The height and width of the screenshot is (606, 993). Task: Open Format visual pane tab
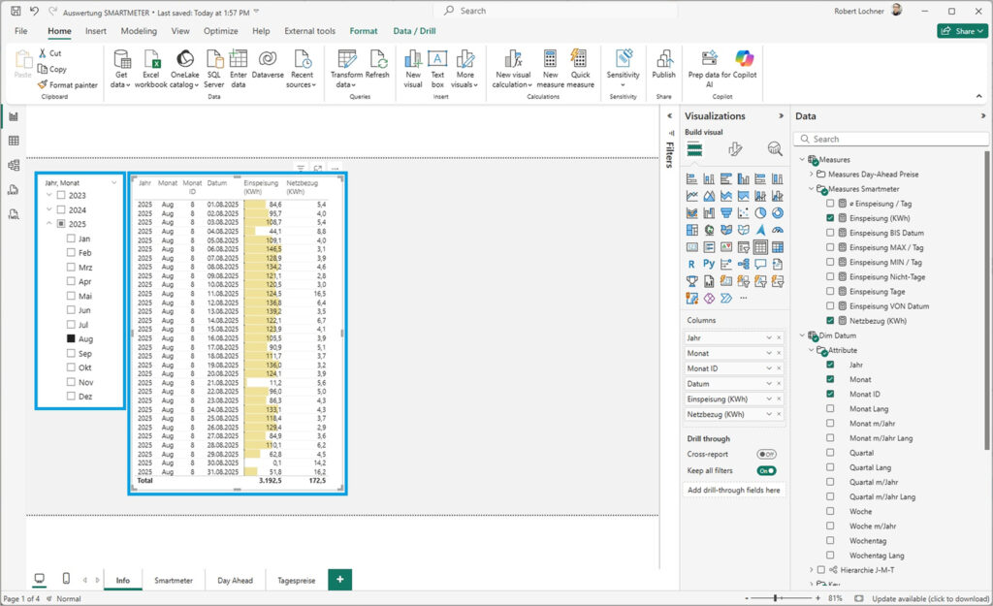(735, 148)
